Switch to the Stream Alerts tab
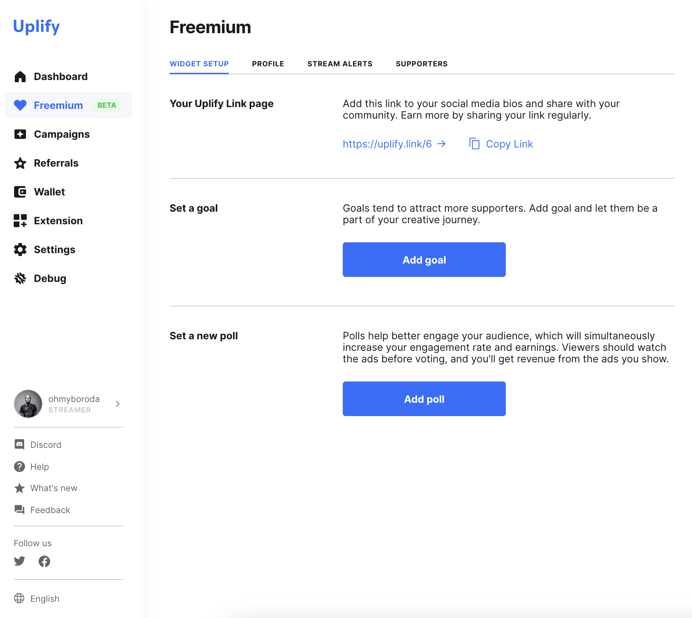 pyautogui.click(x=340, y=64)
